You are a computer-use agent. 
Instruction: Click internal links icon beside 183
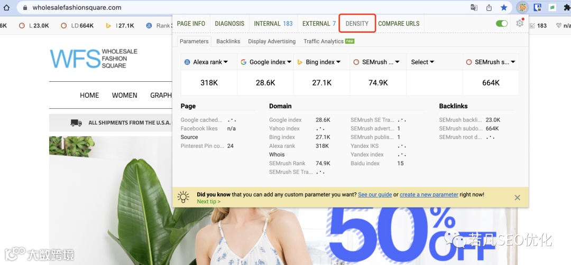tap(532, 26)
